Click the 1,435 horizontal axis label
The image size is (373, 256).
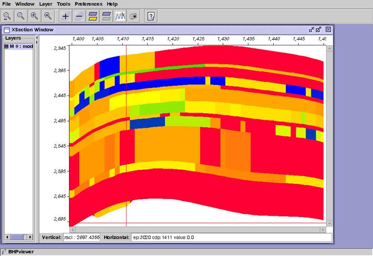click(248, 39)
